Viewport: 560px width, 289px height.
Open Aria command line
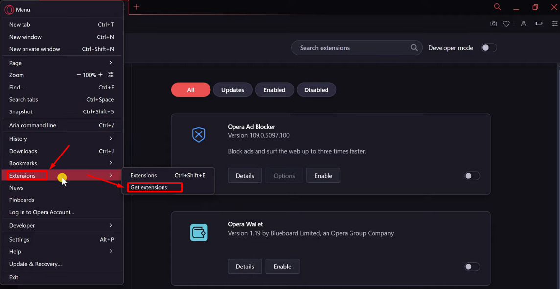62,125
